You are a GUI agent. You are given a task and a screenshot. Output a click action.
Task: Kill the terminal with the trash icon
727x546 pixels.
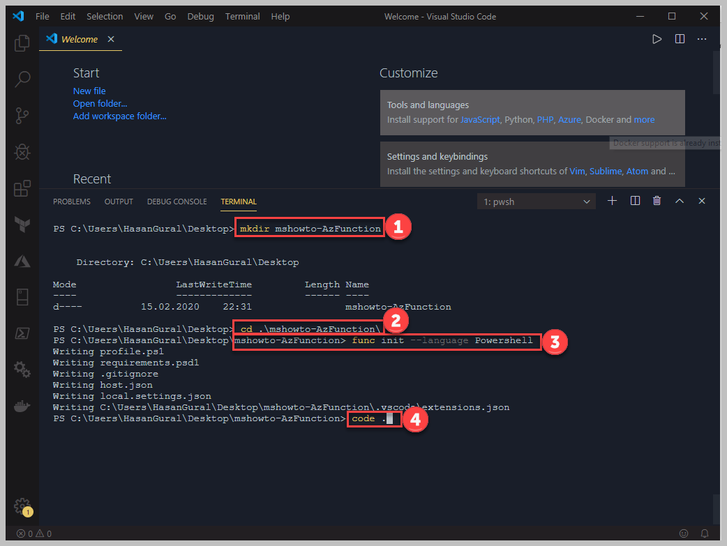pyautogui.click(x=657, y=201)
